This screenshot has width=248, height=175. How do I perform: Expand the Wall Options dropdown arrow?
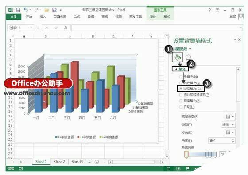click(x=190, y=49)
